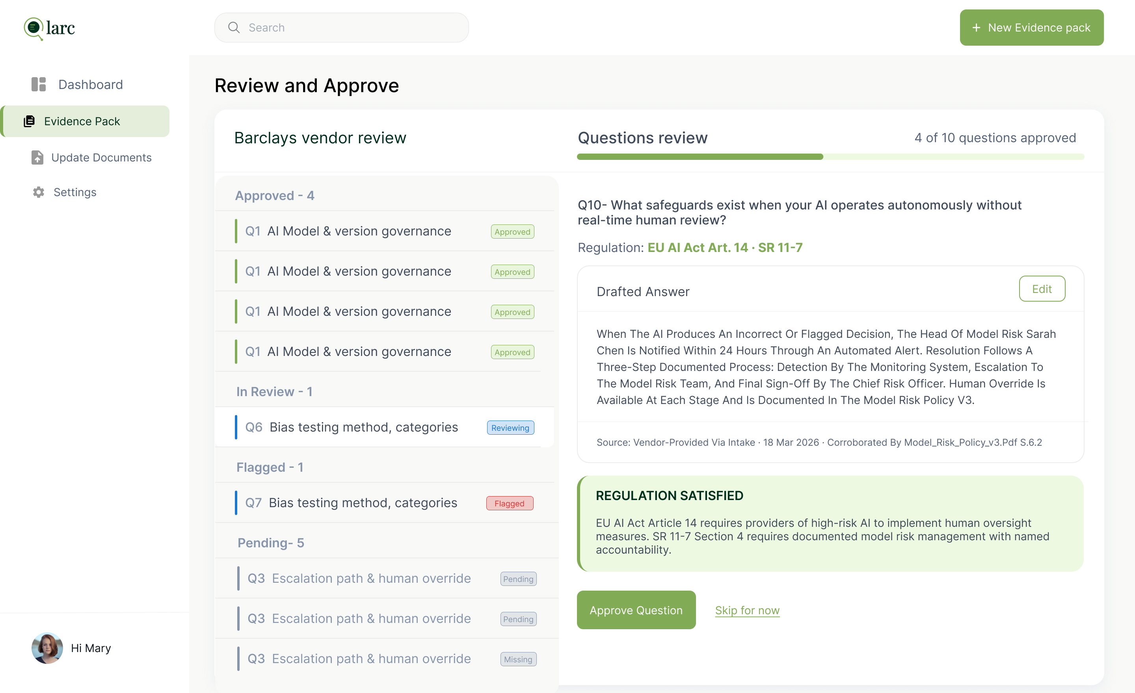The image size is (1135, 693).
Task: Click the Flagged - 1 section header
Action: point(270,467)
